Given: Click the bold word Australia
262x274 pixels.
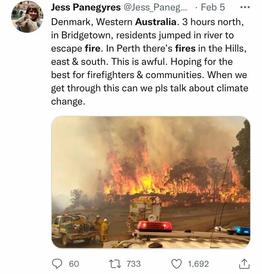Looking at the screenshot, I should [x=155, y=22].
